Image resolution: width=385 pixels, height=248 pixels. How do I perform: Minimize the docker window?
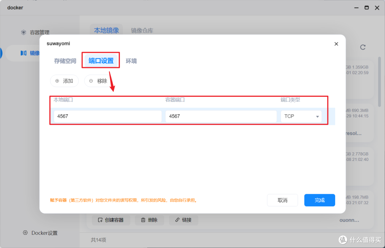(356, 8)
